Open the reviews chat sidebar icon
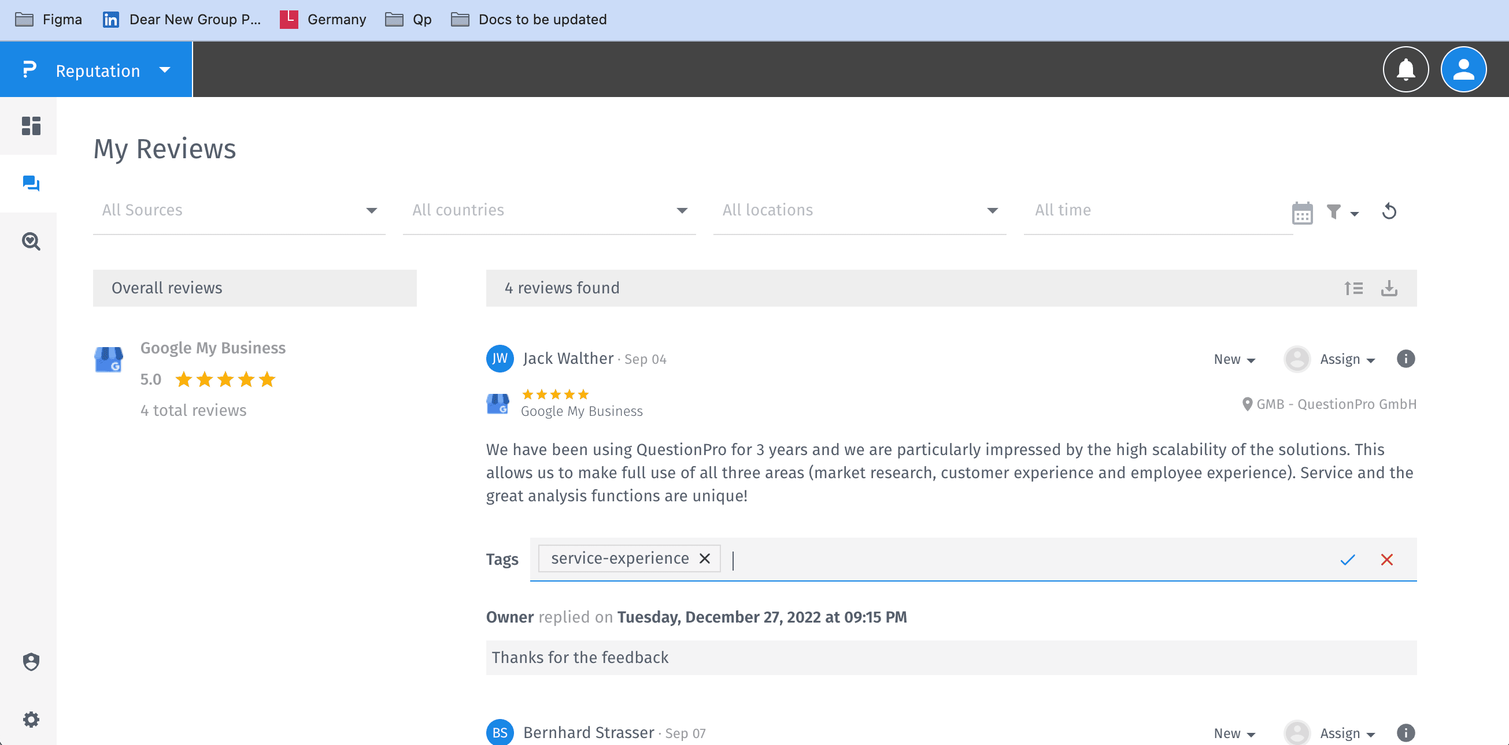The height and width of the screenshot is (745, 1509). click(31, 184)
